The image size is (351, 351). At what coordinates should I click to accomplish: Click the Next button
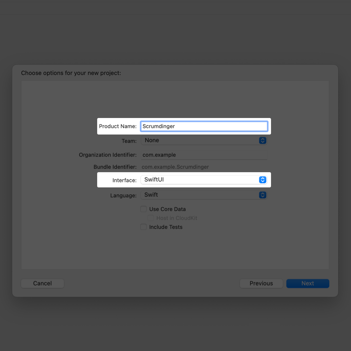point(307,283)
